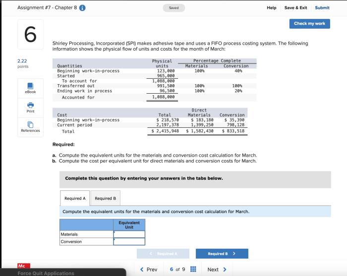
Task: Click the Force Quit Applications bar
Action: click(x=63, y=273)
